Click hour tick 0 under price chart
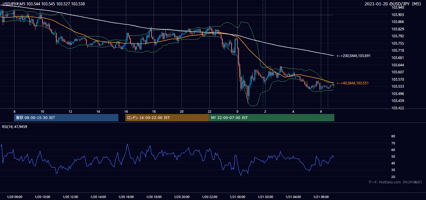426x200 pixels. pos(237,111)
